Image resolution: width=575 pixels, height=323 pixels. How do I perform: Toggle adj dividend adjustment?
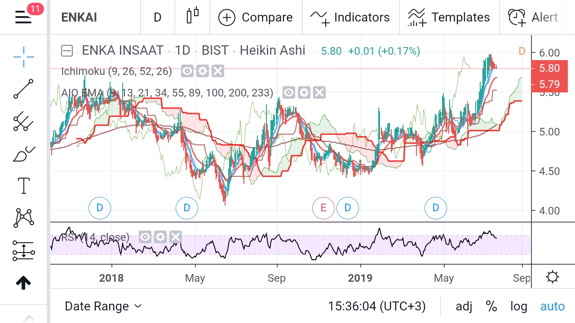pos(464,306)
